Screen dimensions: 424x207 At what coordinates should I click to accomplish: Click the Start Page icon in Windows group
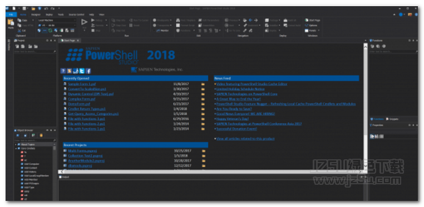click(307, 20)
